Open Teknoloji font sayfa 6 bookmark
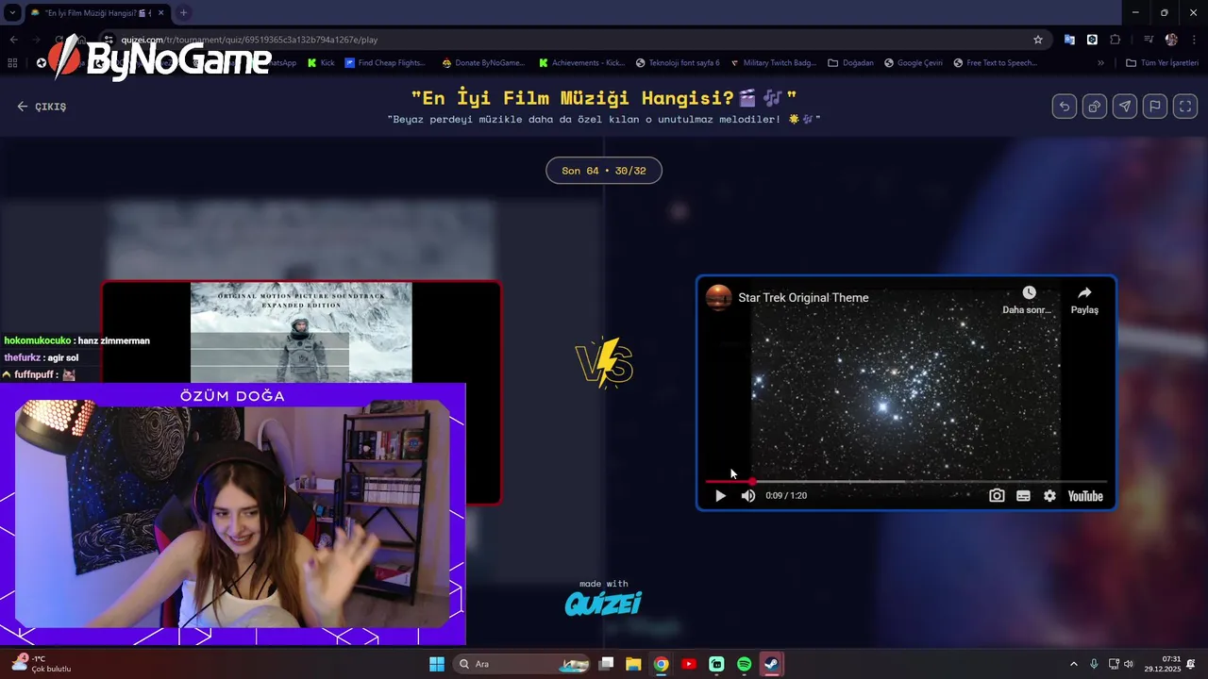This screenshot has height=679, width=1208. [678, 63]
